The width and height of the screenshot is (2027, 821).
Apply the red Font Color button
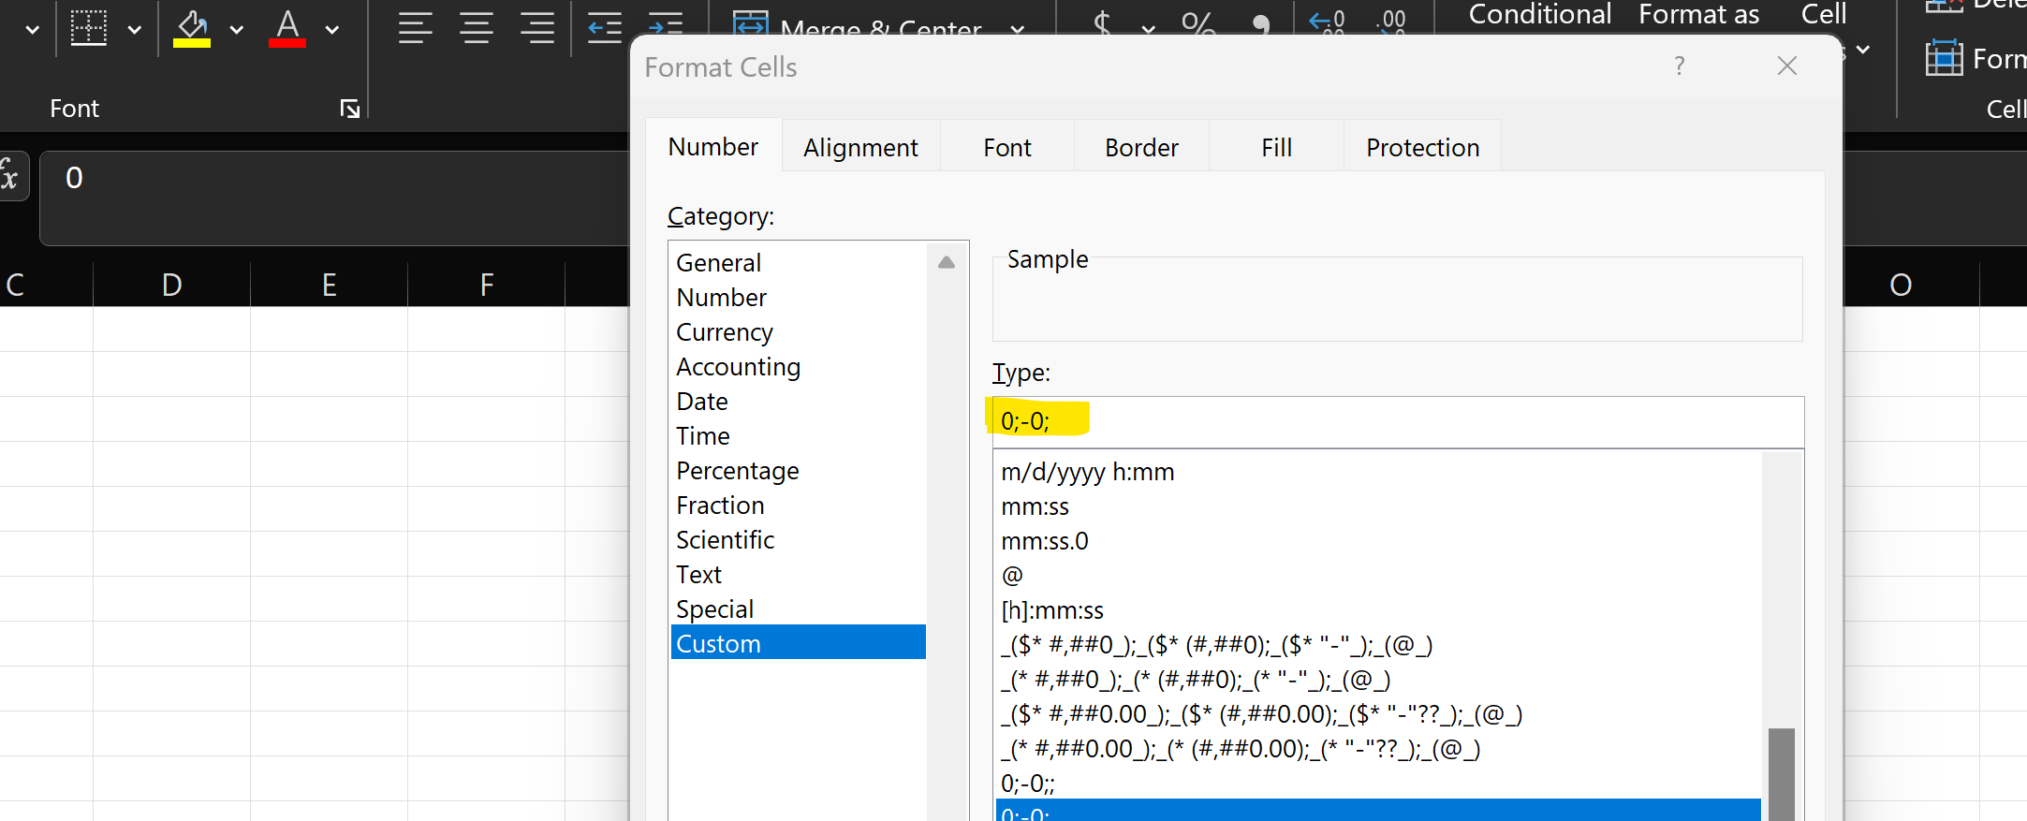coord(287,28)
